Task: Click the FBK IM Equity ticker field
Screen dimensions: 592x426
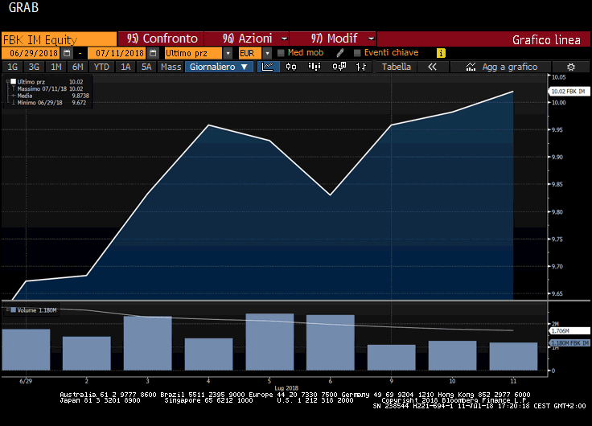Action: coord(58,39)
